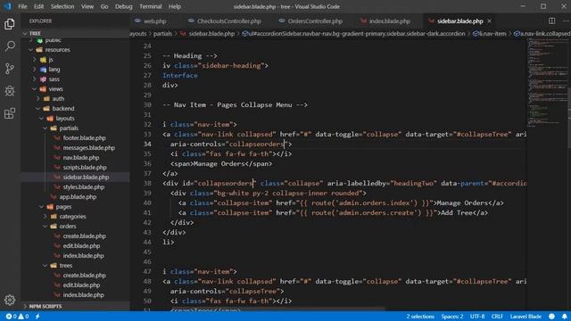
Task: Open the Search view in activity bar
Action: (x=10, y=46)
